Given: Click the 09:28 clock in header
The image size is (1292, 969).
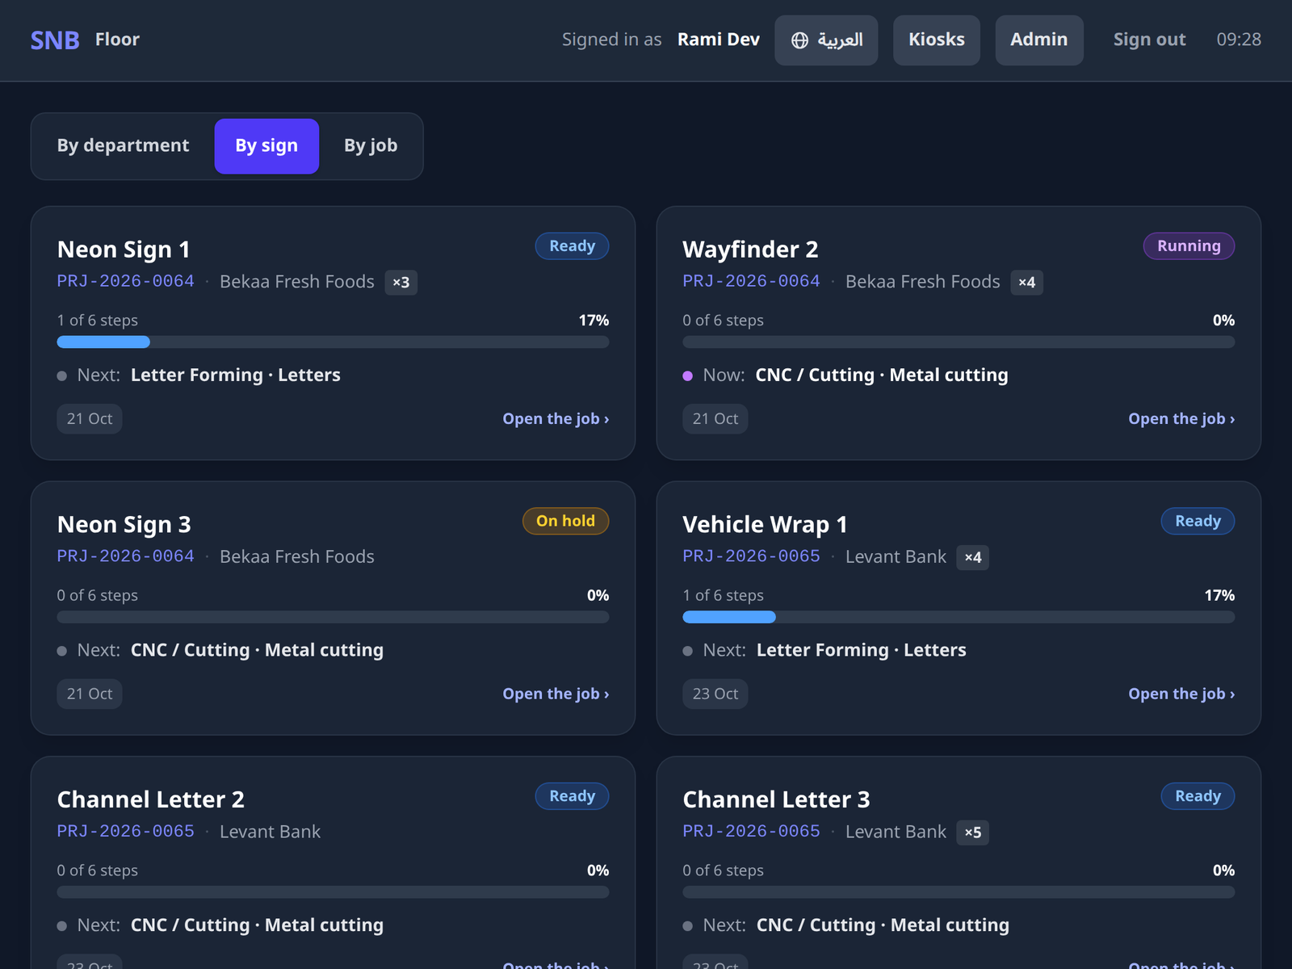Looking at the screenshot, I should coord(1239,40).
